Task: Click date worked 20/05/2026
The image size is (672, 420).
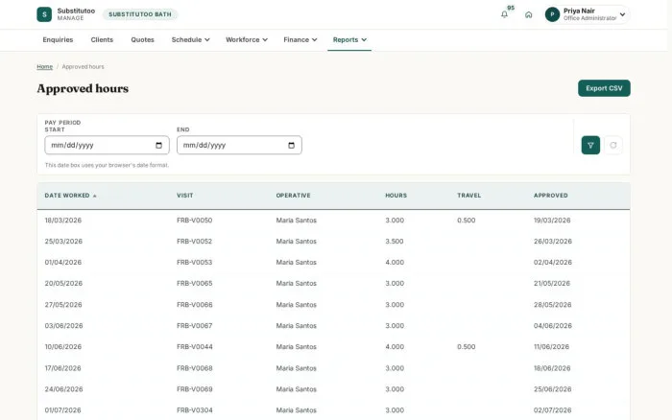Action: (x=63, y=283)
